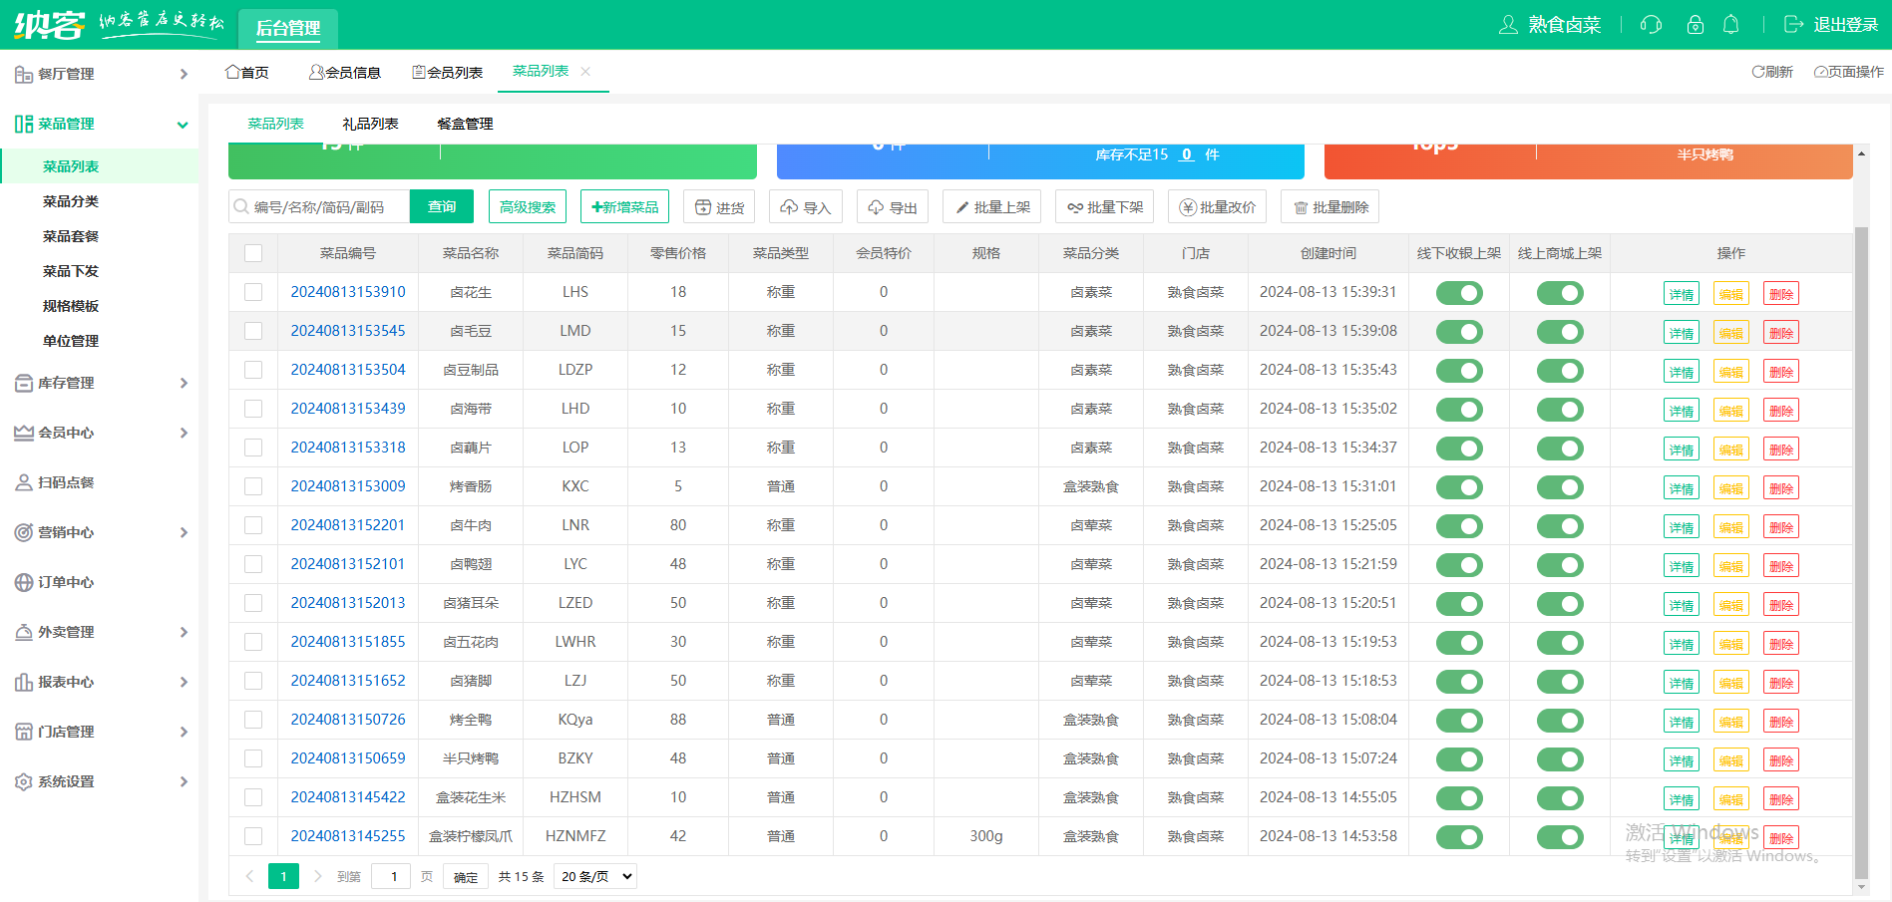Screen dimensions: 1892x902
Task: Toggle 线上商城上架 switch for 烤全鸭
Action: click(x=1560, y=721)
